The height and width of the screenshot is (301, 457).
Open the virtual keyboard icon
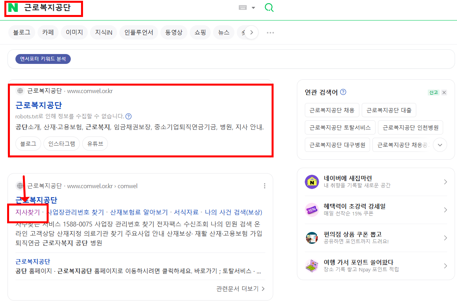coord(242,7)
